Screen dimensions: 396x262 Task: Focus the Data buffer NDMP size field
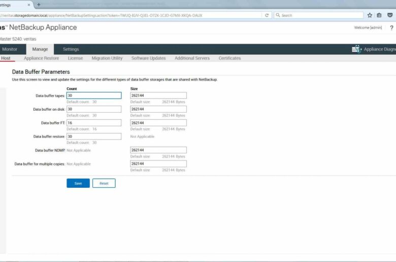[x=158, y=150]
